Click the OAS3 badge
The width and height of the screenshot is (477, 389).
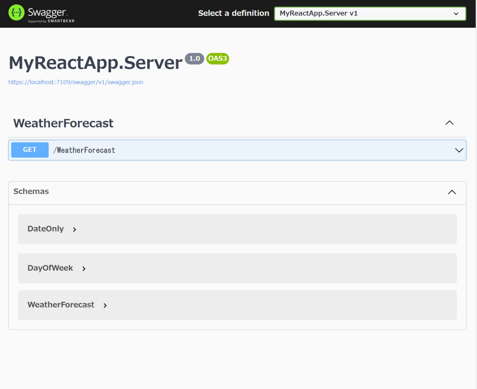[x=218, y=59]
